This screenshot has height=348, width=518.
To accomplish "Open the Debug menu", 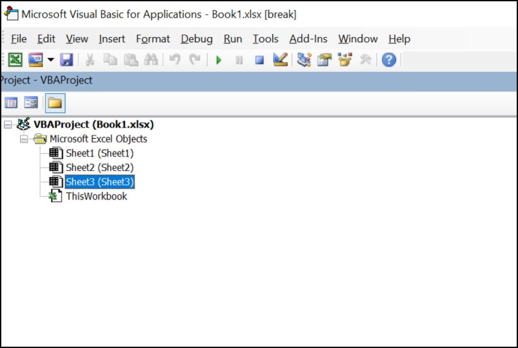I will point(197,39).
